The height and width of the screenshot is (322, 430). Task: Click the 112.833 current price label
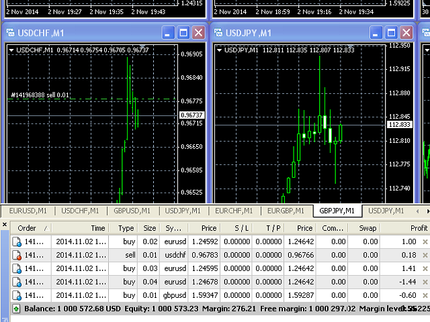pos(398,125)
